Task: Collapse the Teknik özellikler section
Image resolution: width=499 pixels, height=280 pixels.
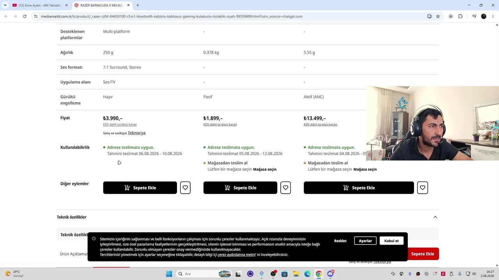Action: coord(435,217)
